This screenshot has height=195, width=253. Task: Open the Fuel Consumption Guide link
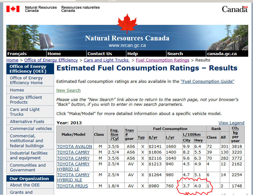pos(207,81)
